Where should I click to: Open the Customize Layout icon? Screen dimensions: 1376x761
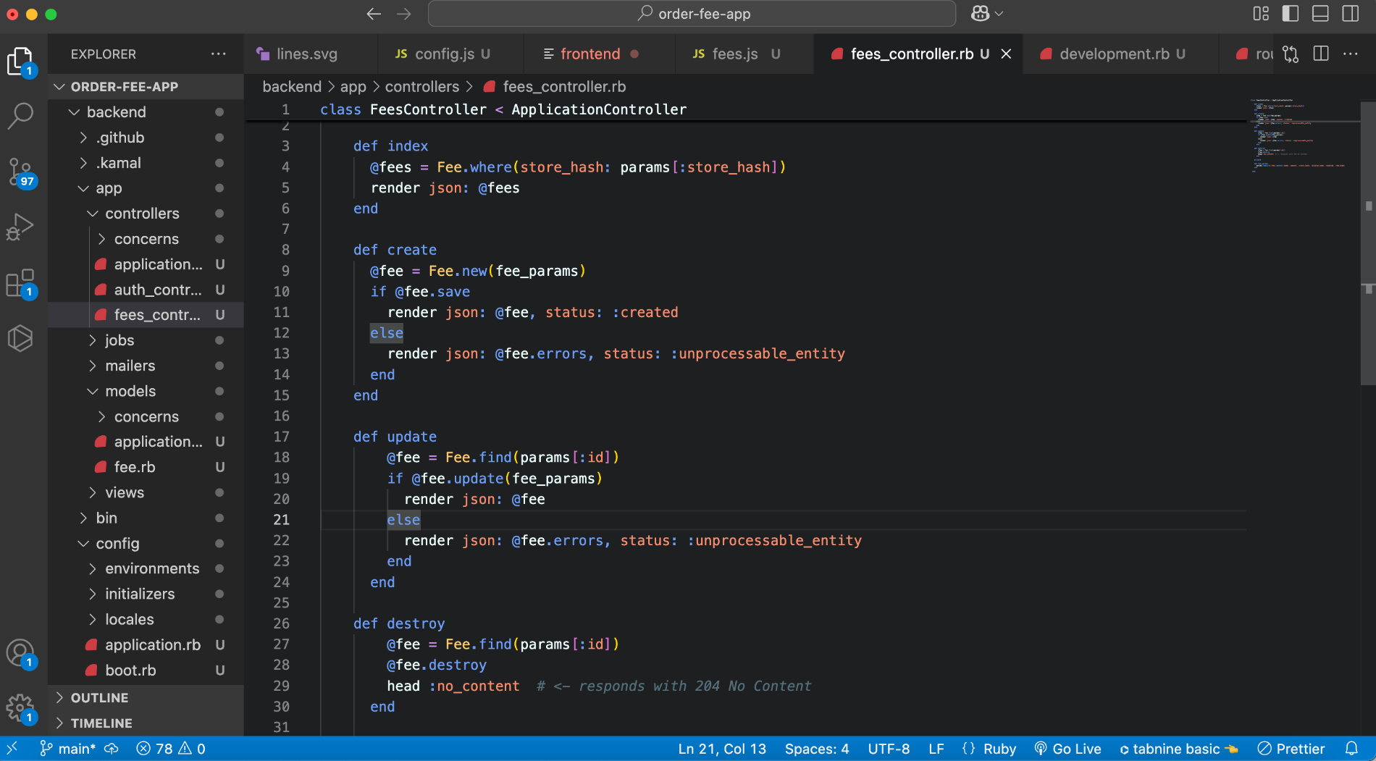[1261, 14]
